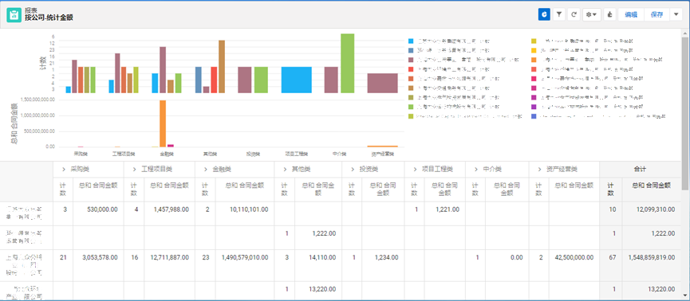
Task: Expand the 金融类 column group chevron
Action: click(x=205, y=169)
